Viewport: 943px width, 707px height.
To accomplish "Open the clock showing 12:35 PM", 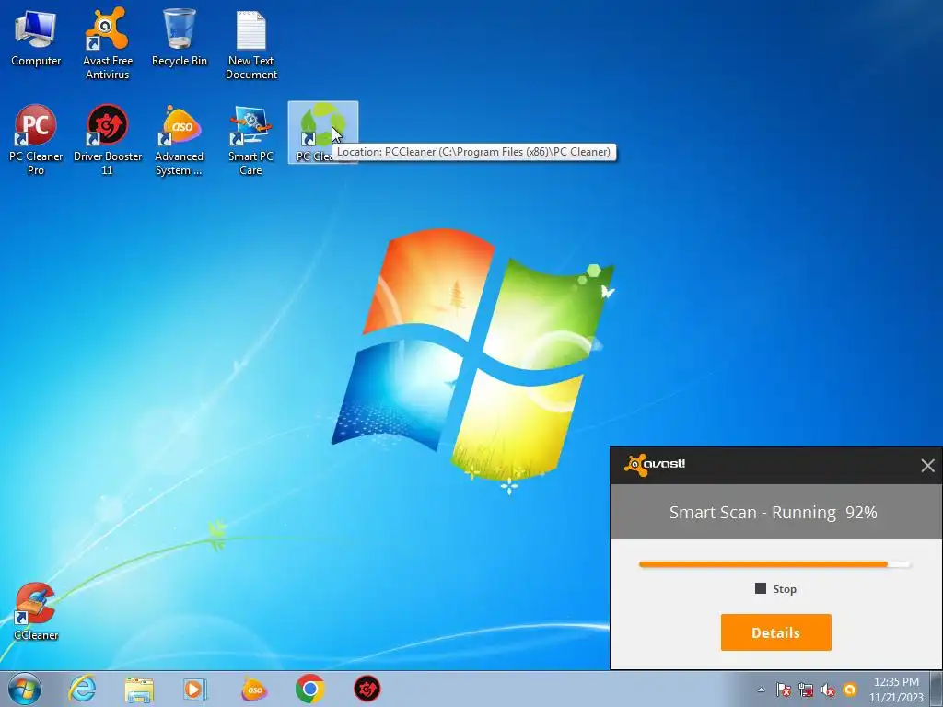I will pos(896,690).
